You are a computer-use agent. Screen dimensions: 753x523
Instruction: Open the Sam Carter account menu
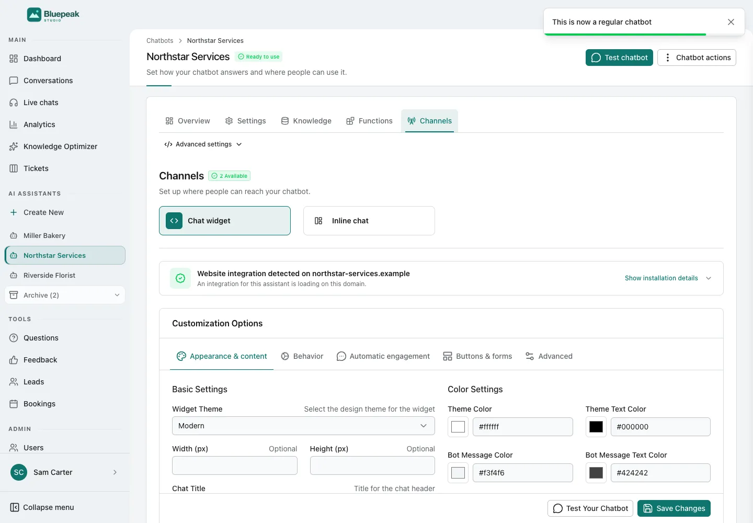point(65,472)
